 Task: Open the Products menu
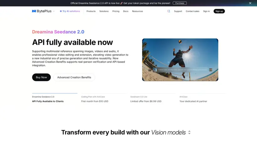91,11
